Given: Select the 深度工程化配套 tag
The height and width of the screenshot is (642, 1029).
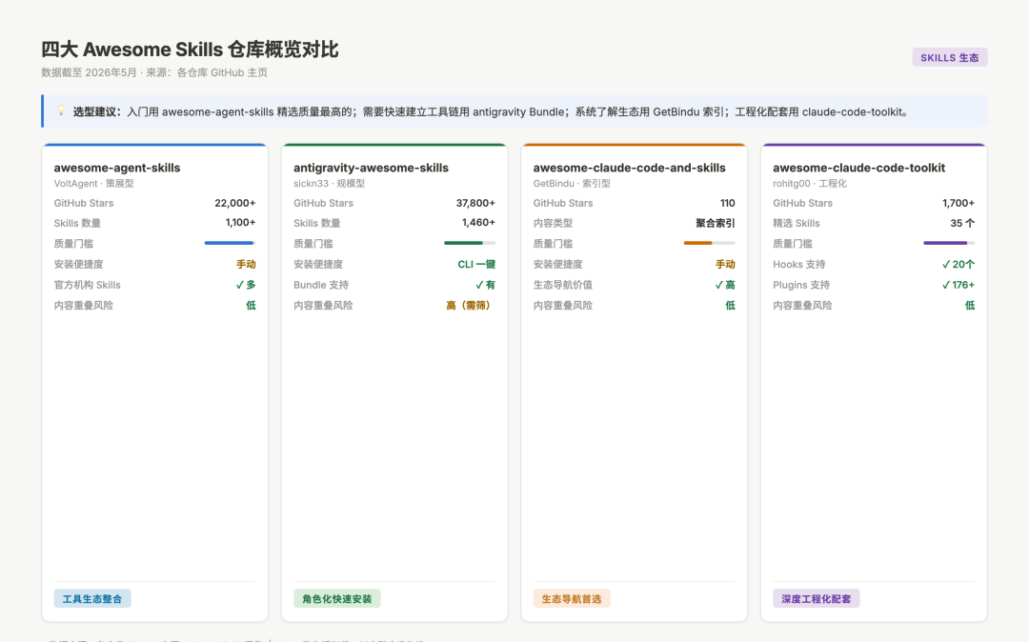Looking at the screenshot, I should click(x=817, y=599).
